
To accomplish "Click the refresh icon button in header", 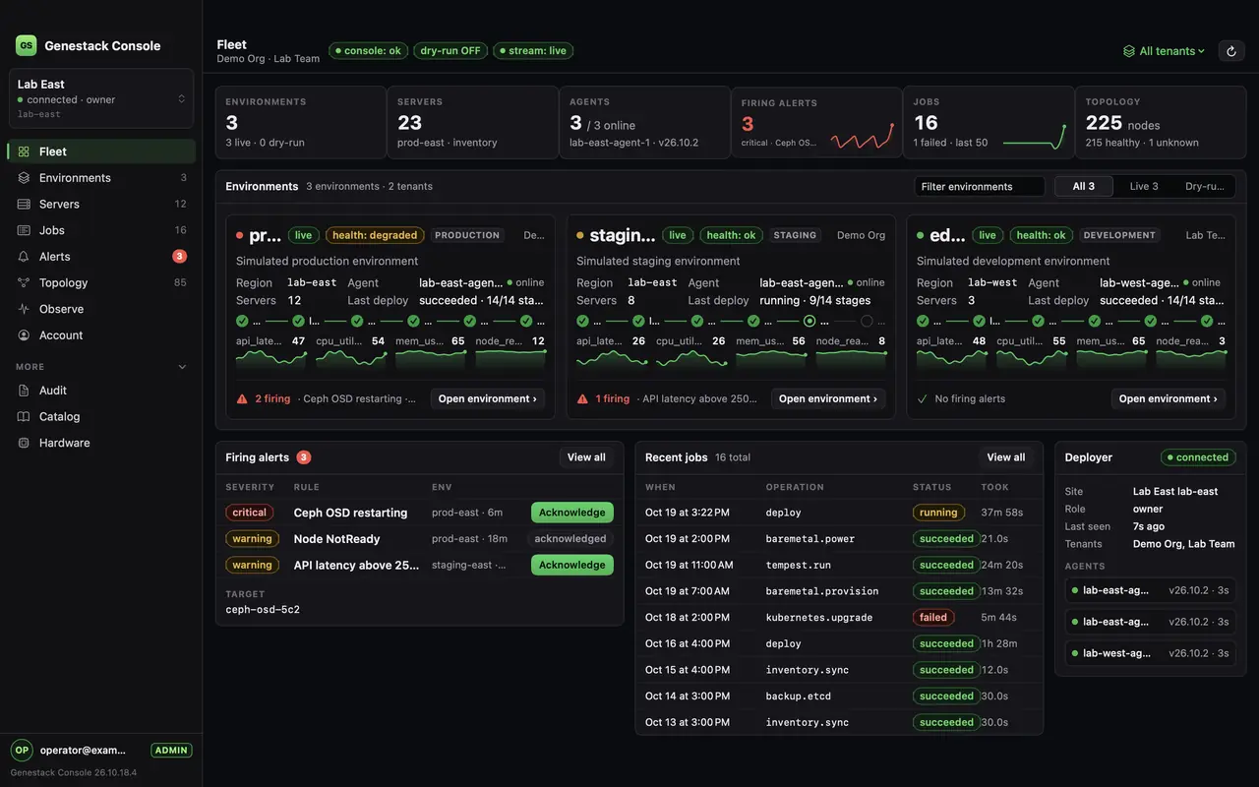I will point(1232,51).
